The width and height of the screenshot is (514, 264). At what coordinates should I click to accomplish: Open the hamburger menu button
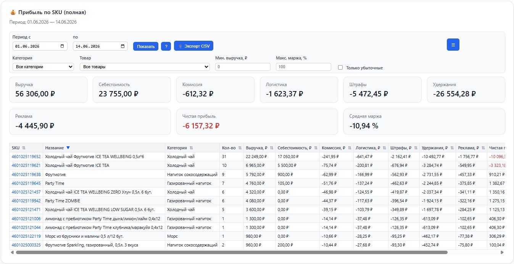pyautogui.click(x=453, y=45)
